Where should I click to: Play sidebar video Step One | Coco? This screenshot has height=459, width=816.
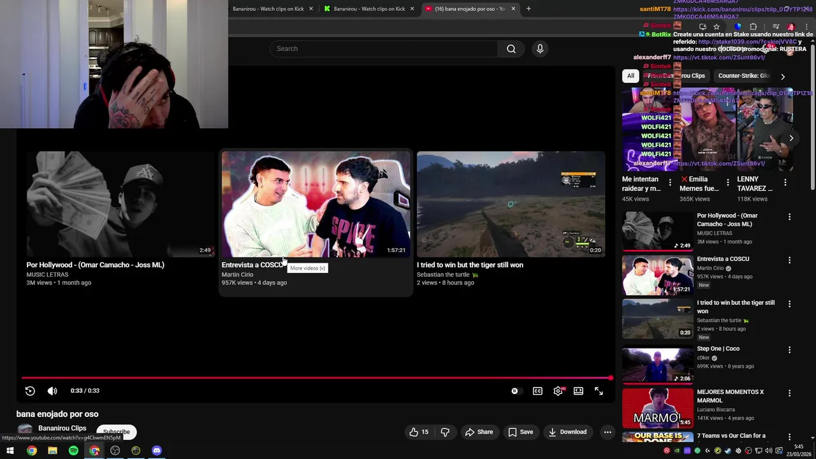(718, 349)
